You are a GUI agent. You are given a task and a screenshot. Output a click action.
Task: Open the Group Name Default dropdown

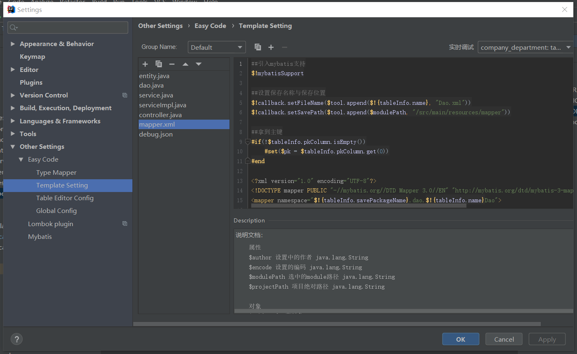click(216, 47)
